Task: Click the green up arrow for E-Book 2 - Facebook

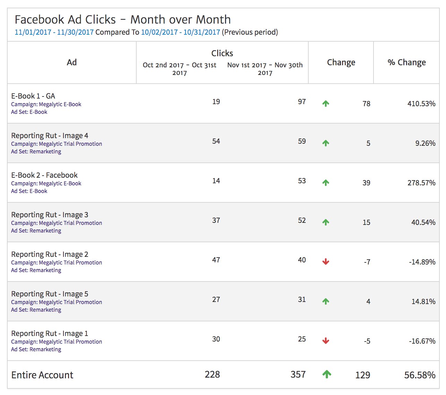Action: (x=326, y=183)
